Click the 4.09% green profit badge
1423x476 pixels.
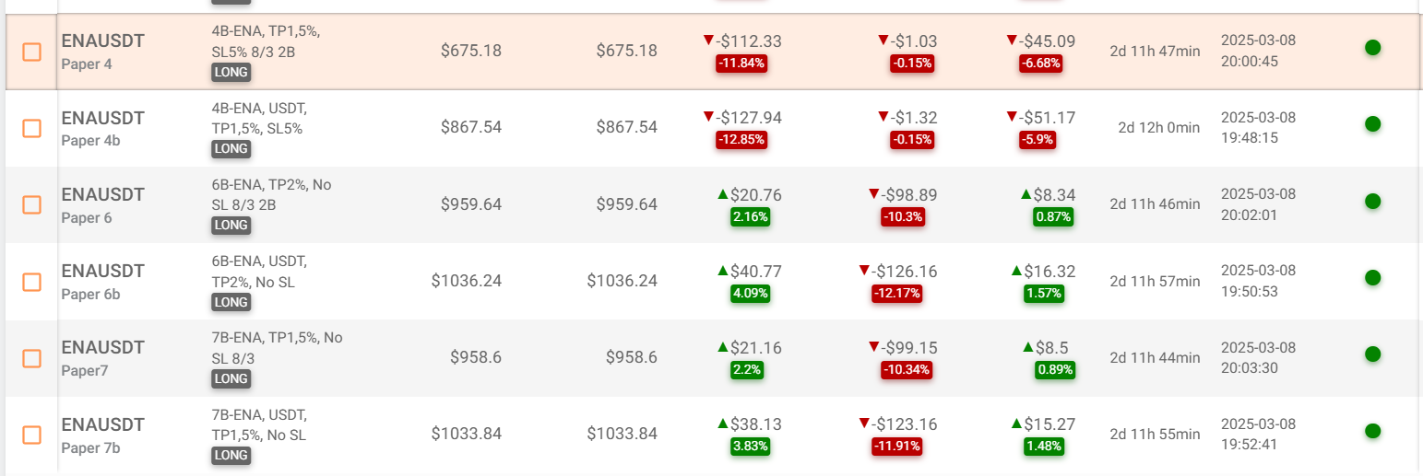(750, 294)
